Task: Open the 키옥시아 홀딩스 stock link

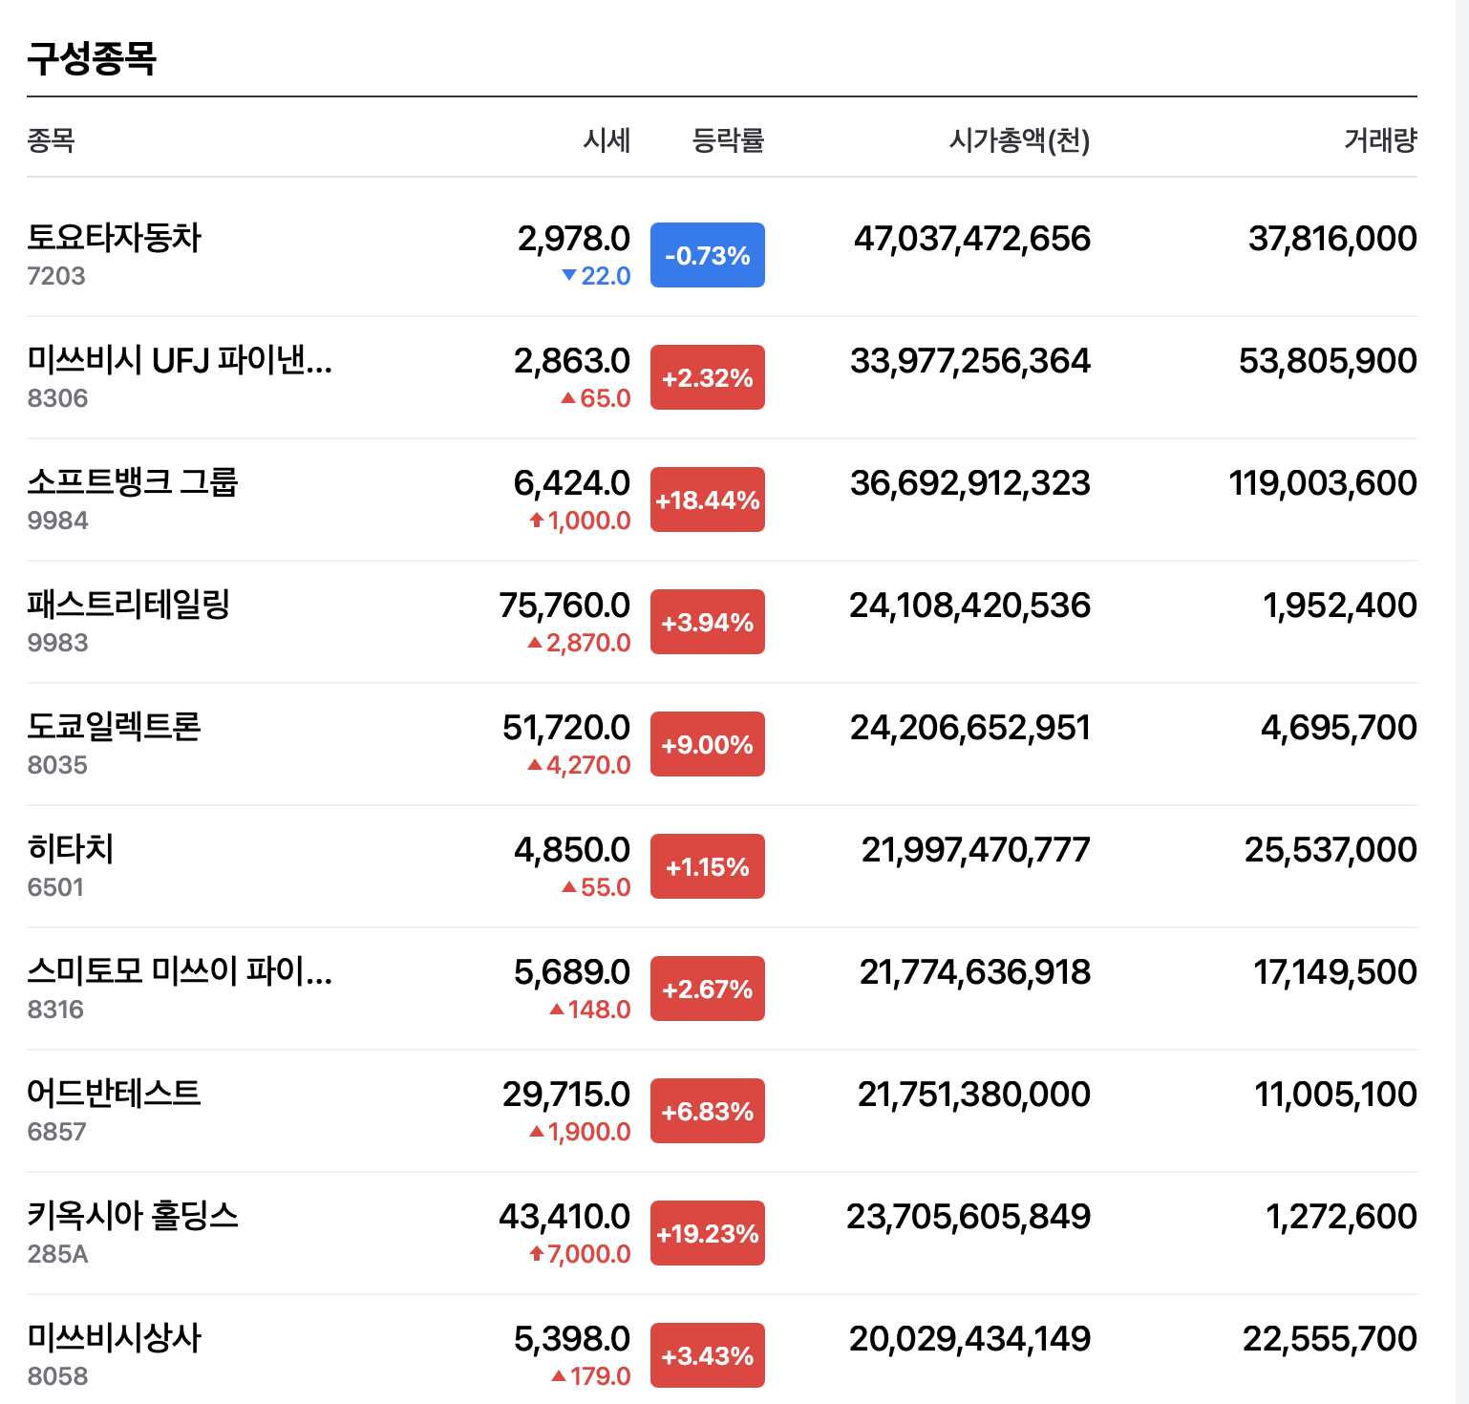Action: click(x=133, y=1216)
